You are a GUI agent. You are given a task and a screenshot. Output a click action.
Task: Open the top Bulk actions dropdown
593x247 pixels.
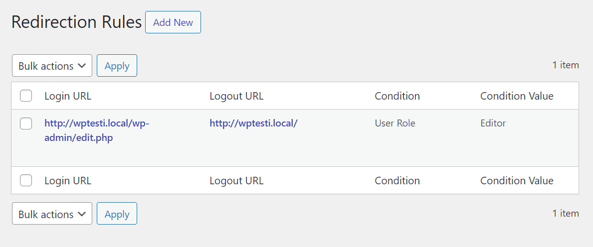point(52,66)
